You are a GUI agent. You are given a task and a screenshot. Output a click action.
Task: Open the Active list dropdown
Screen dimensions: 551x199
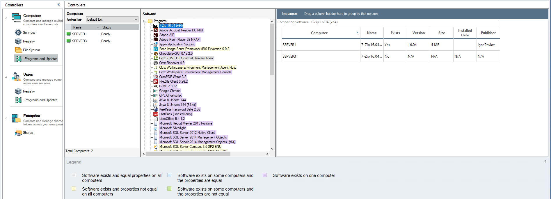coord(136,19)
